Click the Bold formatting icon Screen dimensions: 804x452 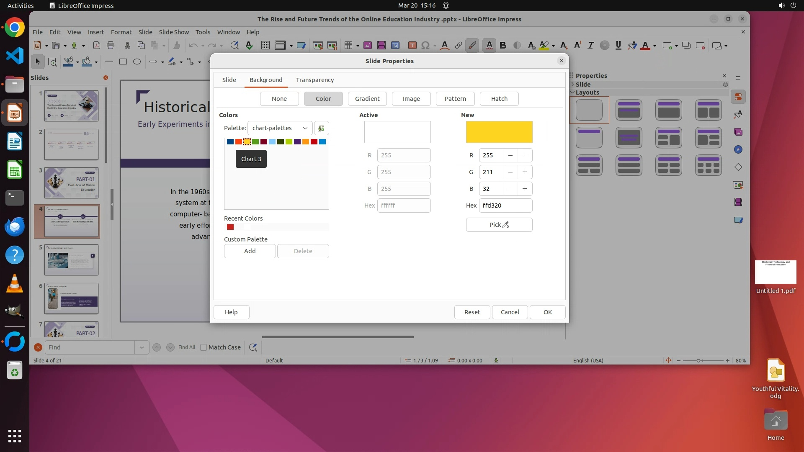click(x=503, y=46)
